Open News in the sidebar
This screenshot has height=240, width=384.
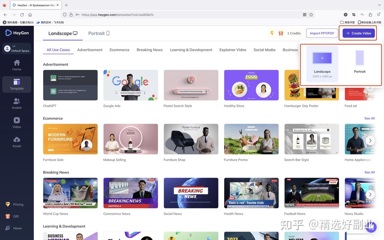tap(13, 228)
